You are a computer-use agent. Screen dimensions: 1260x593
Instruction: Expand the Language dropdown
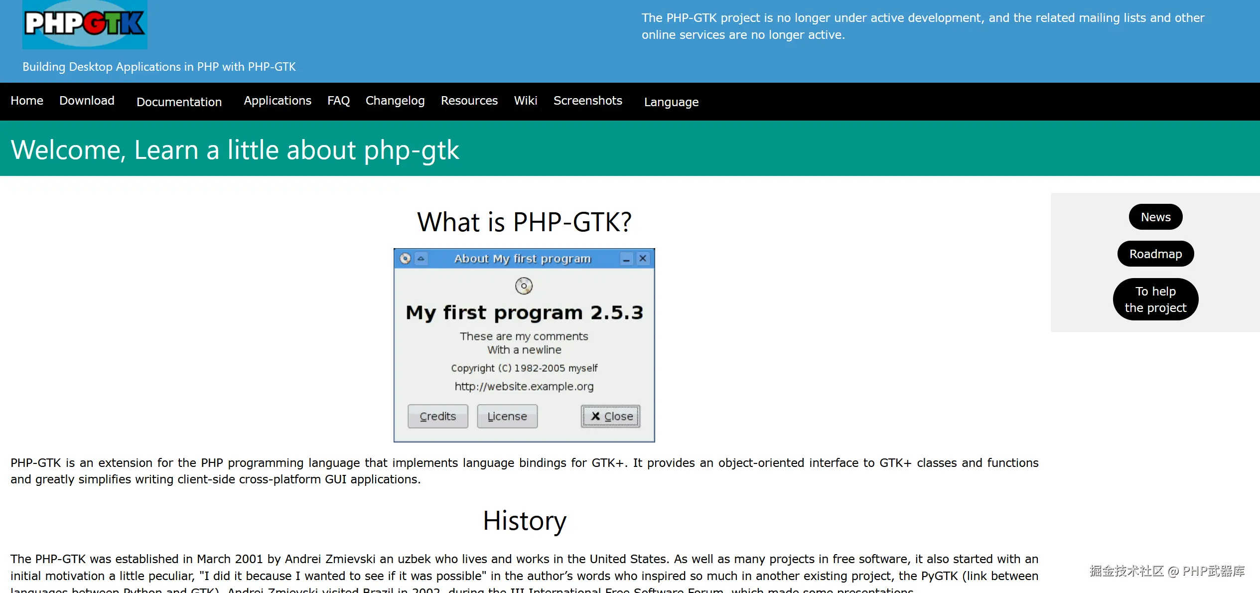point(671,102)
